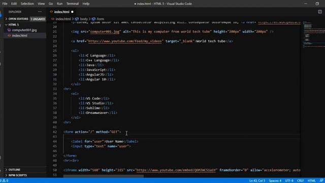Click the 1 UNSAVED badge
The height and width of the screenshot is (183, 325).
[38, 19]
